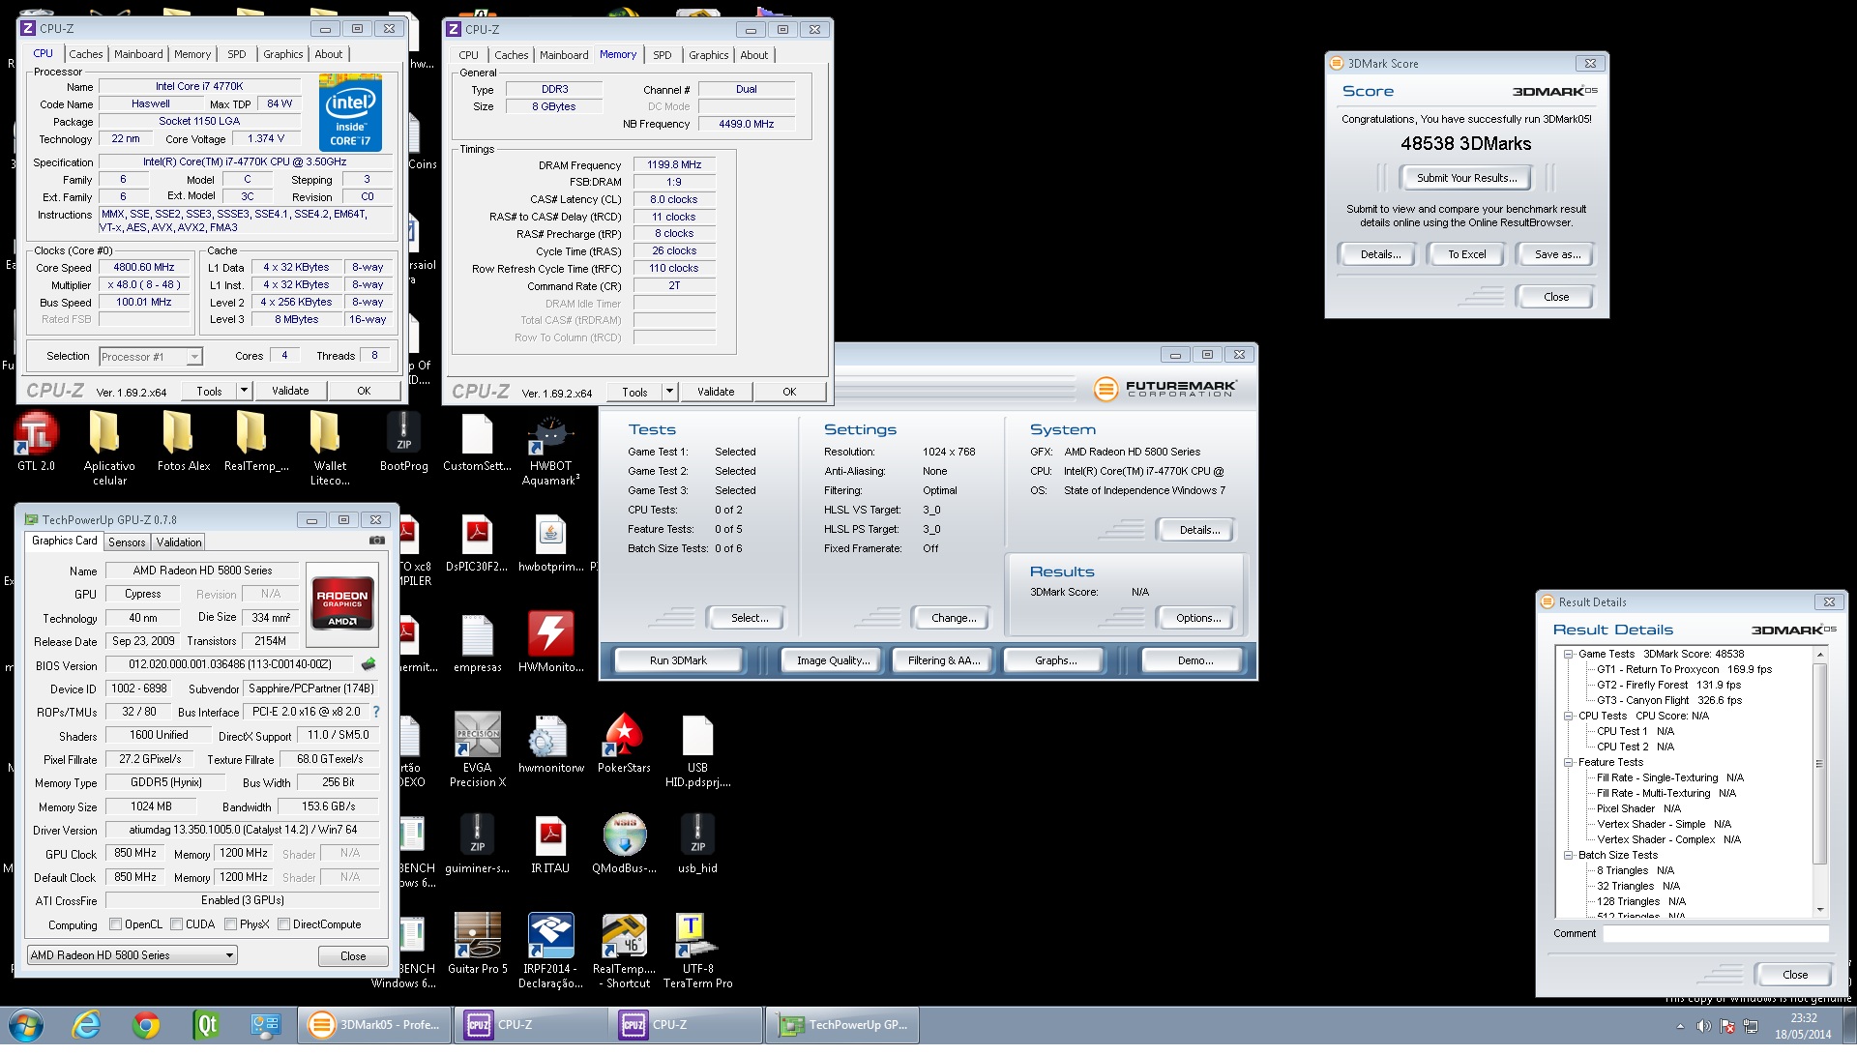Image resolution: width=1857 pixels, height=1055 pixels.
Task: Toggle the DirectCompute checkbox in GPU-Z
Action: pos(283,925)
